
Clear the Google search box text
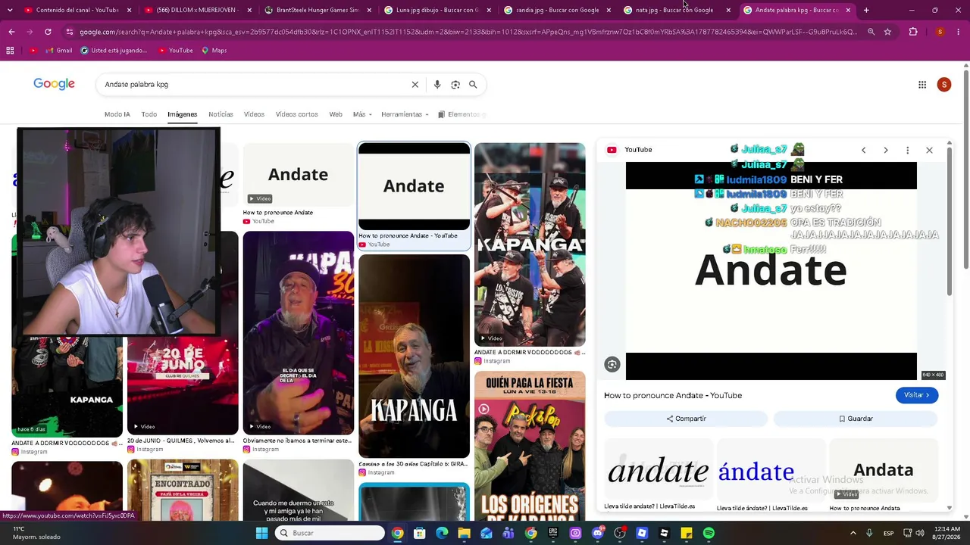415,85
